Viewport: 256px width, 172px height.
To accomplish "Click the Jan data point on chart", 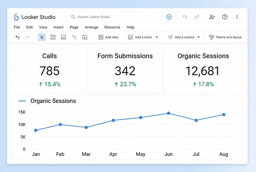I will pos(36,130).
